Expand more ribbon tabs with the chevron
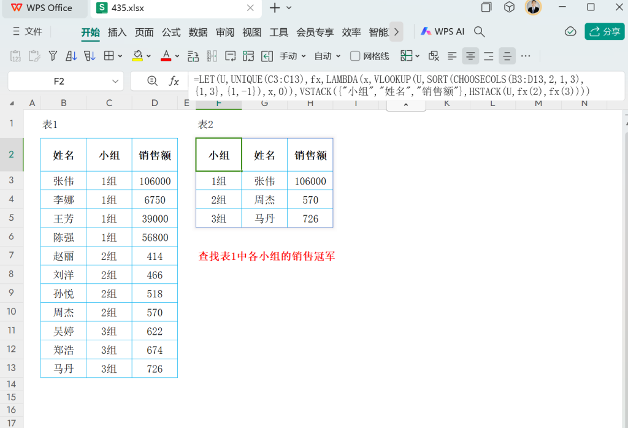 (396, 32)
